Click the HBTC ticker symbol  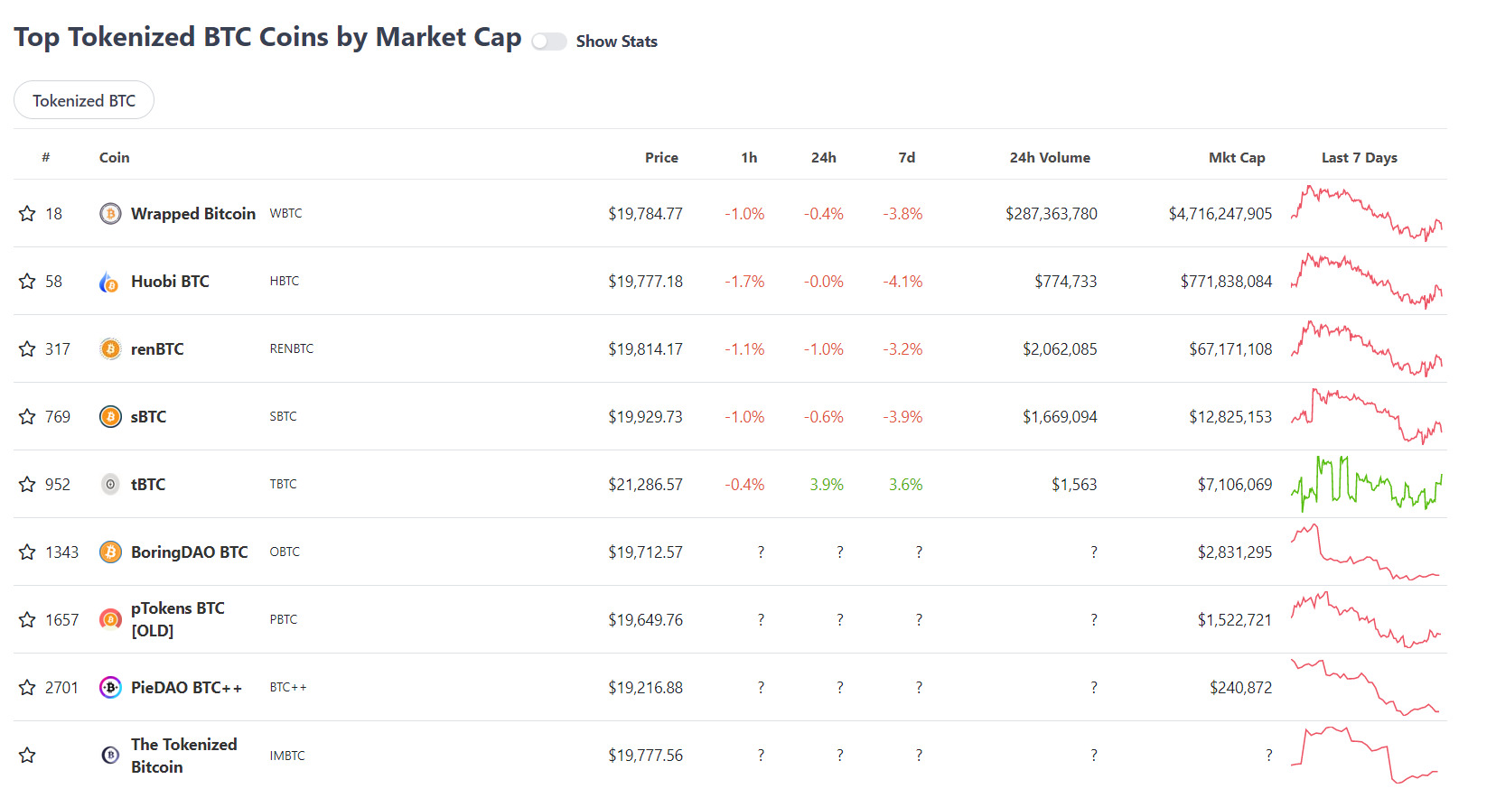[x=284, y=281]
